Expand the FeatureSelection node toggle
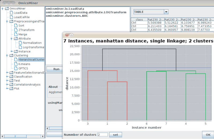Image resolution: width=214 pixels, height=139 pixels. point(7,72)
